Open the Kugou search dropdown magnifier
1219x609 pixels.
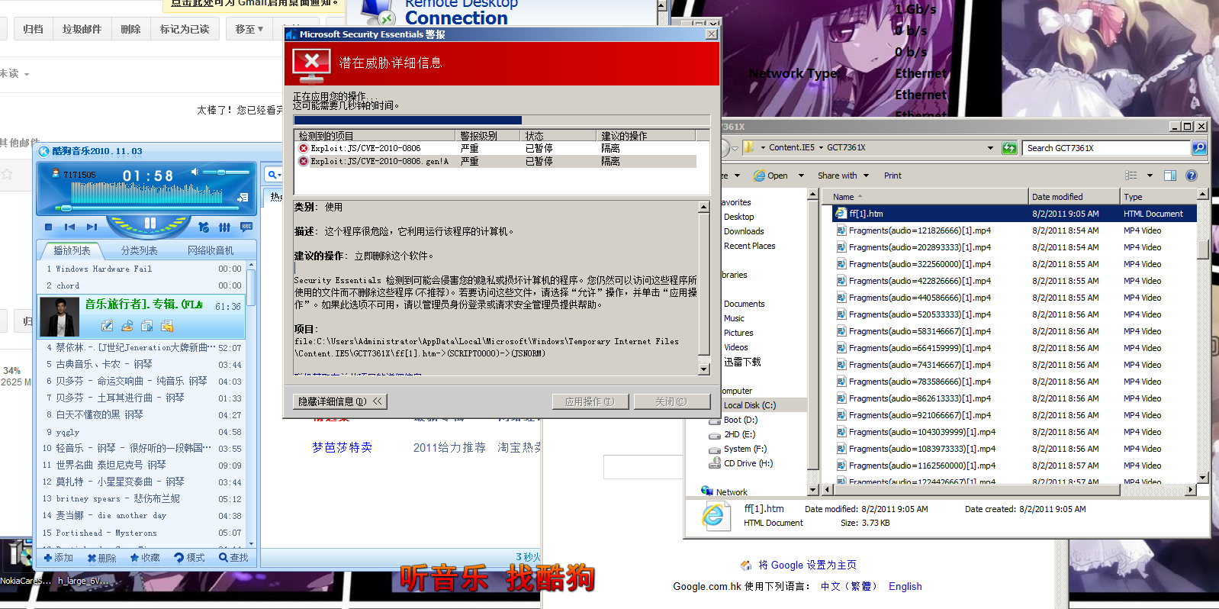273,175
